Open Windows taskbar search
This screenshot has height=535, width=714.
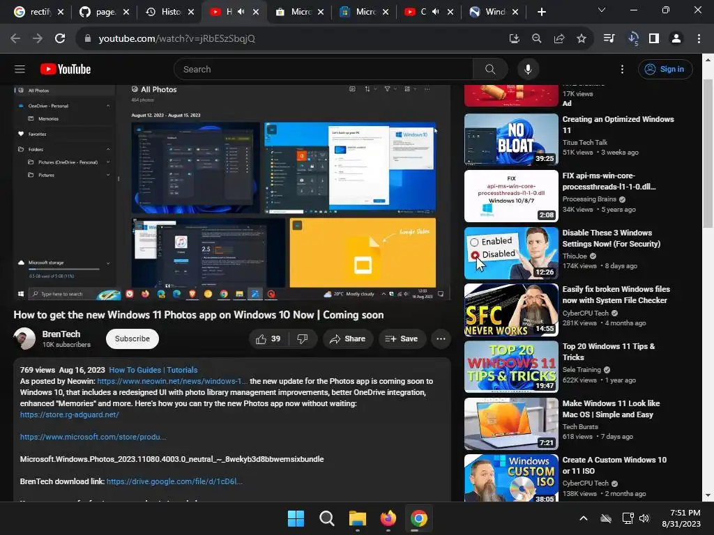pos(326,518)
